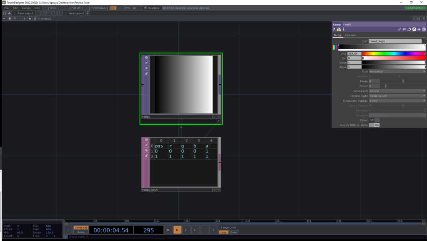The image size is (427, 241).
Task: Expand the Extend Left dropdown
Action: pos(397,91)
